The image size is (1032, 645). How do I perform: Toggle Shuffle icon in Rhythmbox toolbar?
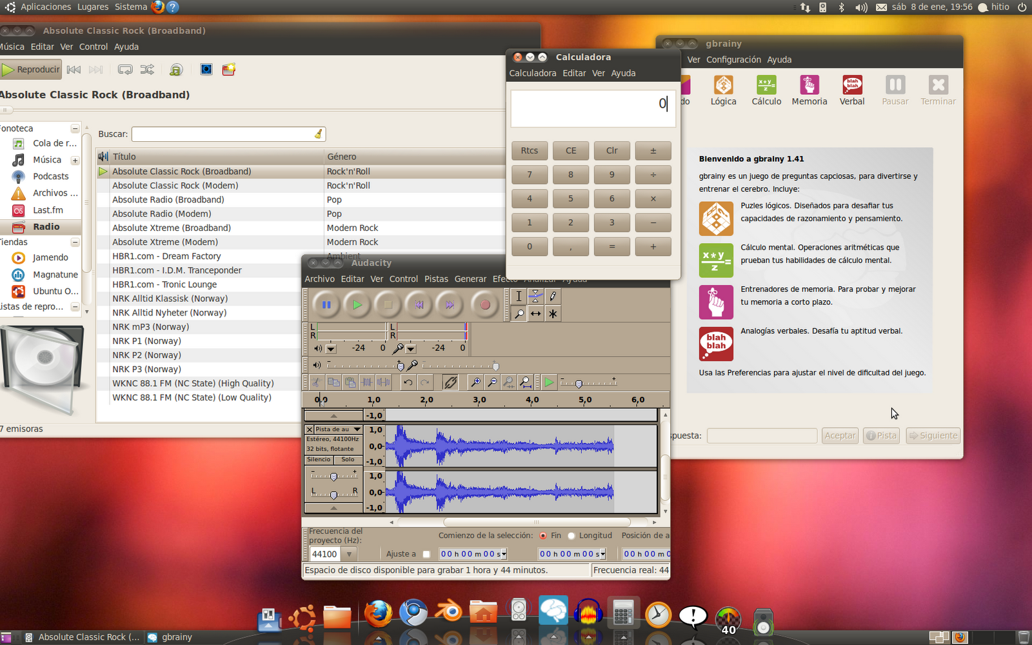coord(148,70)
